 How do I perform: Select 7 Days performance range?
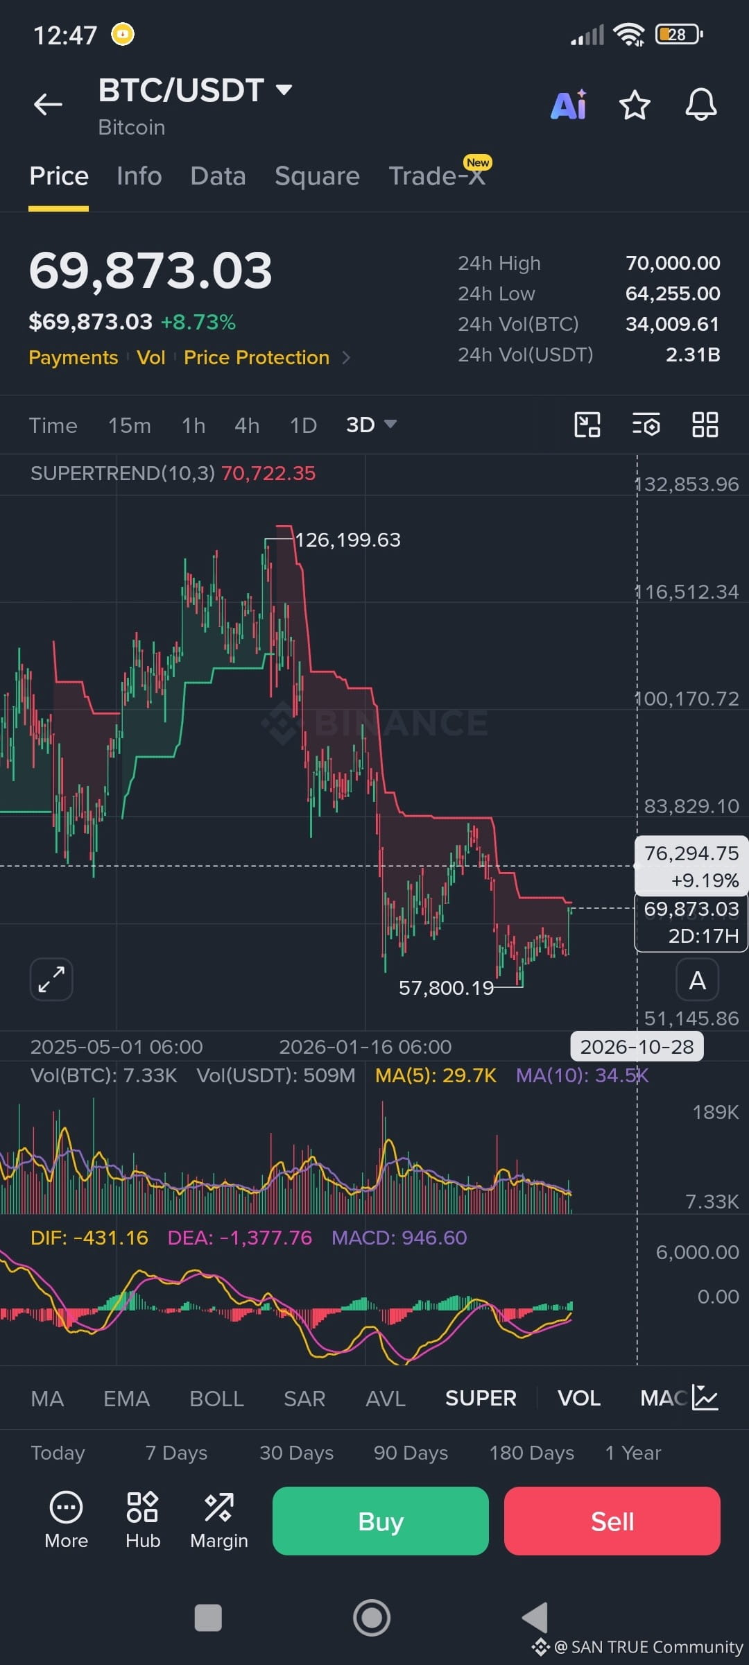(x=176, y=1453)
